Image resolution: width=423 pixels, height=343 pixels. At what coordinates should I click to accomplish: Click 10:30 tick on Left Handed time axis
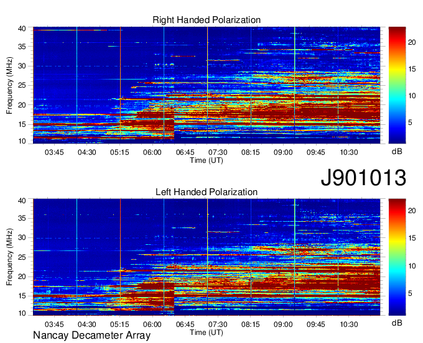(x=349, y=324)
